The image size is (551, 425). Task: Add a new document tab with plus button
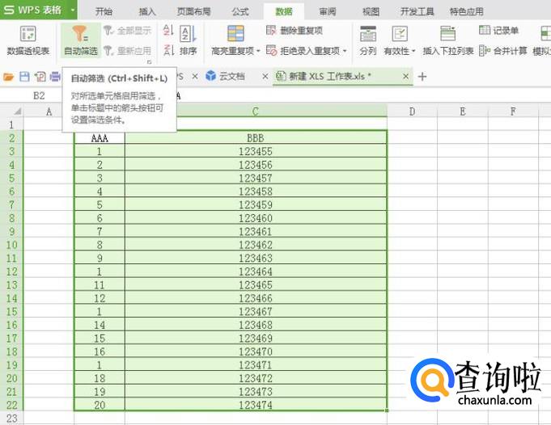coord(422,76)
